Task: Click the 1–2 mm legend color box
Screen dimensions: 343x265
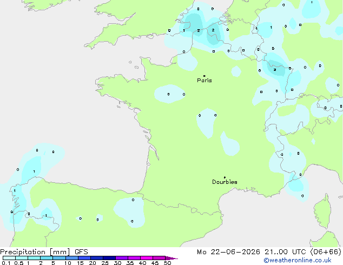Action: point(34,258)
